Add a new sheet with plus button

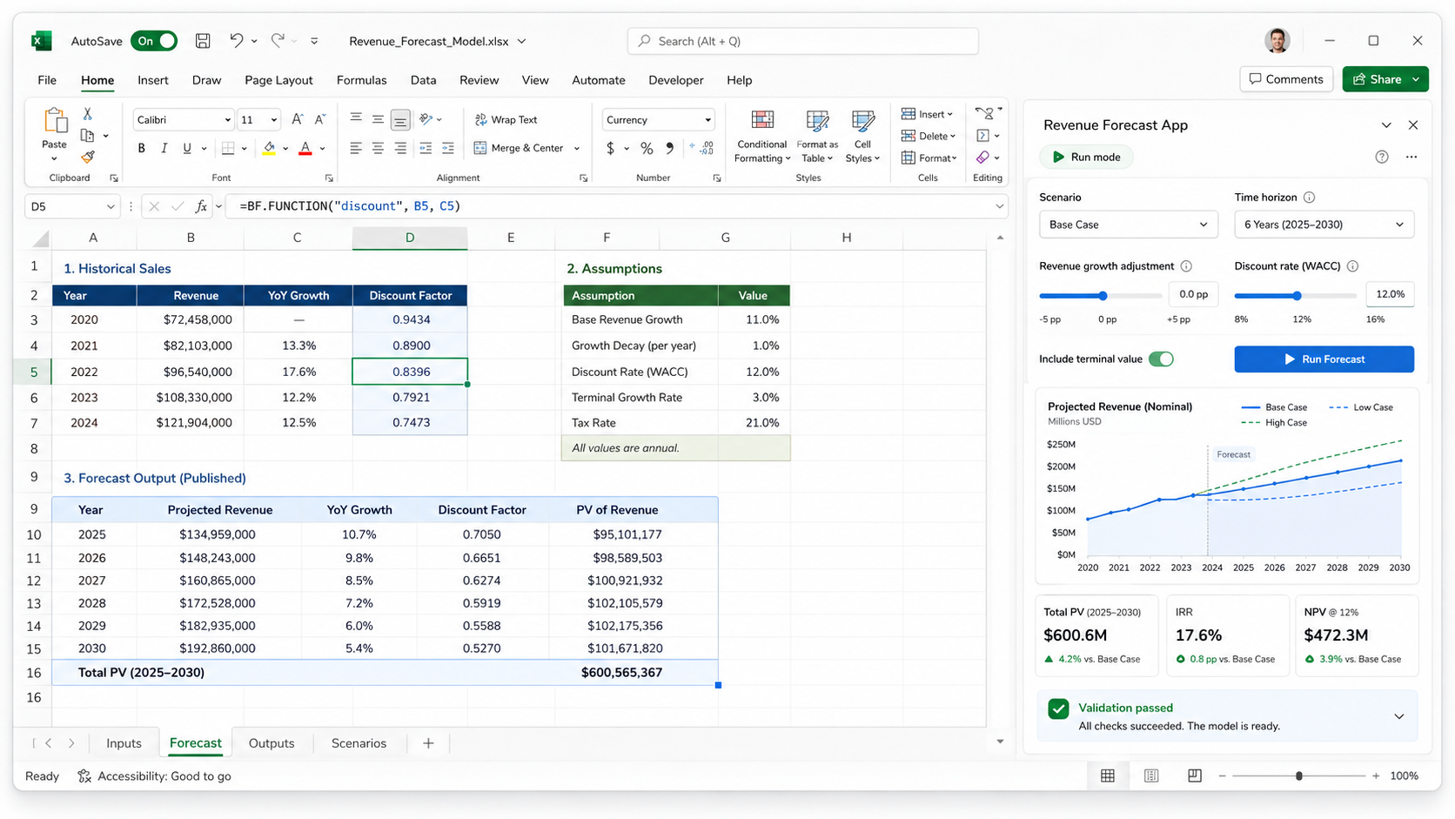point(428,743)
